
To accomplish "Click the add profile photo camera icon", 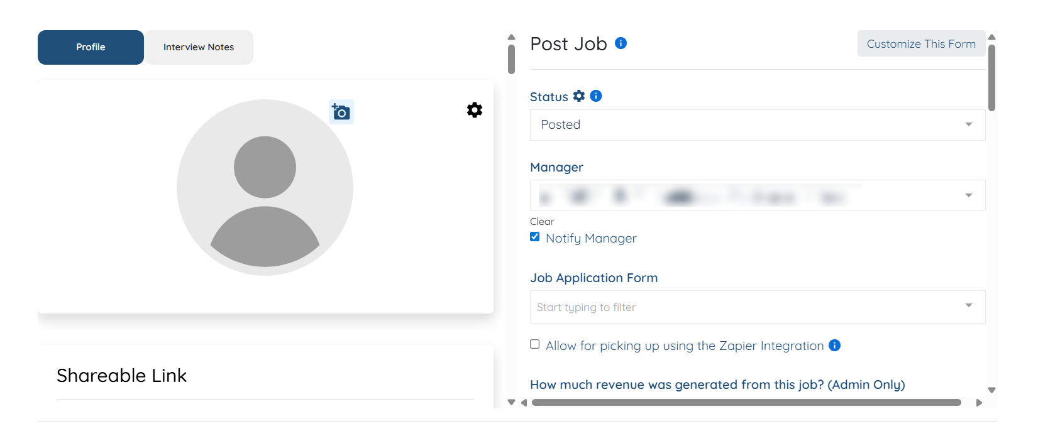I will [x=341, y=112].
